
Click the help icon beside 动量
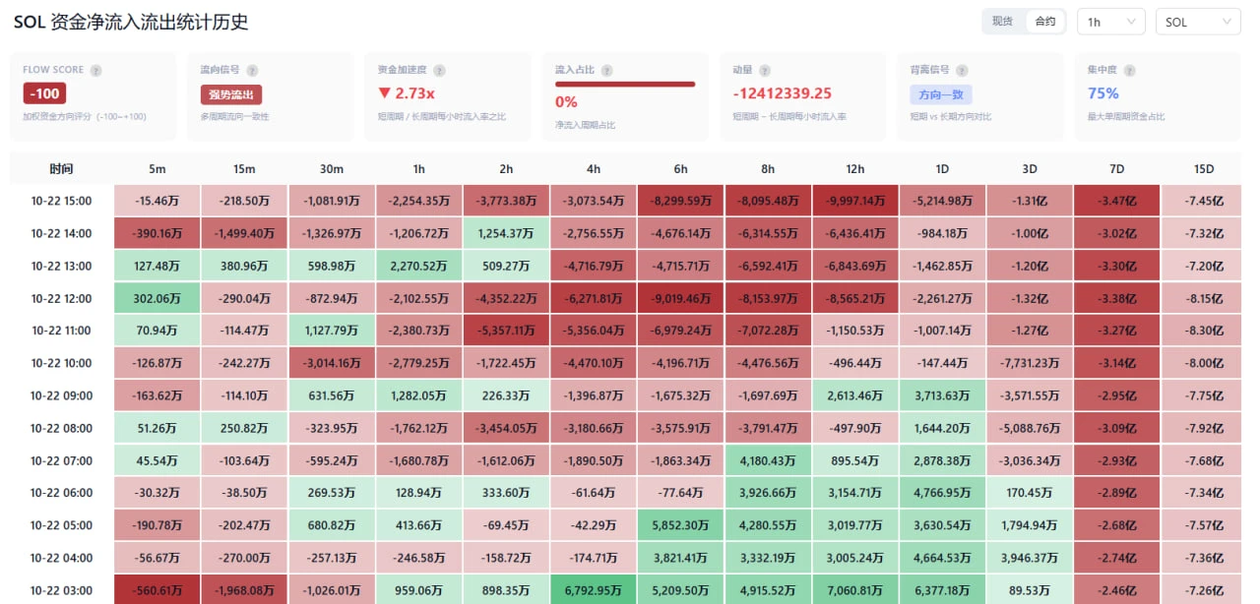[764, 71]
